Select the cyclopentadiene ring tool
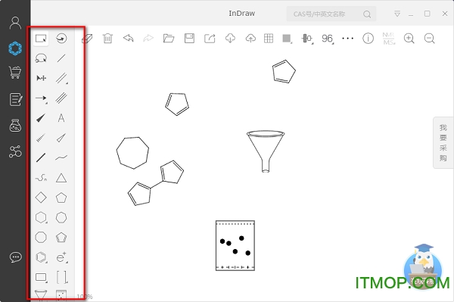 61,238
